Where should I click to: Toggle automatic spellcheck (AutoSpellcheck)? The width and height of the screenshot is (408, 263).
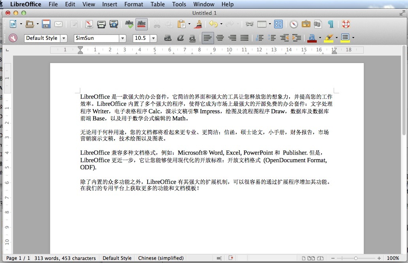tap(141, 24)
